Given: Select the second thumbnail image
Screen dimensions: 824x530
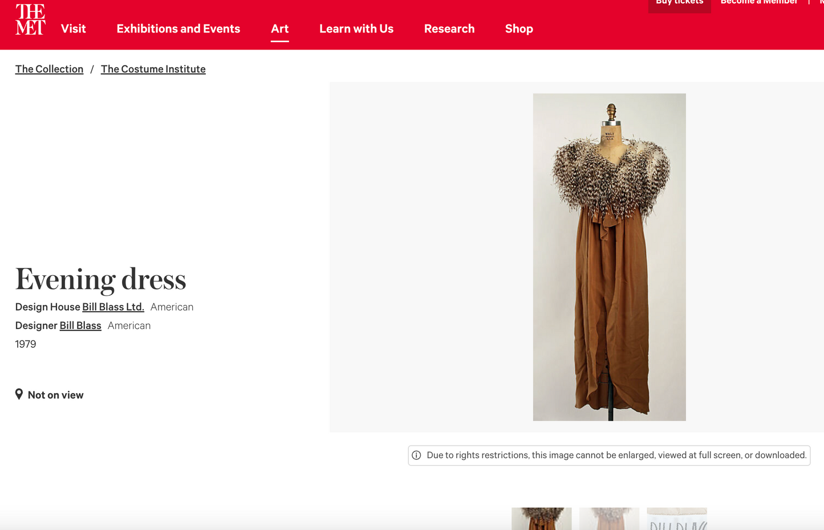Looking at the screenshot, I should (609, 519).
